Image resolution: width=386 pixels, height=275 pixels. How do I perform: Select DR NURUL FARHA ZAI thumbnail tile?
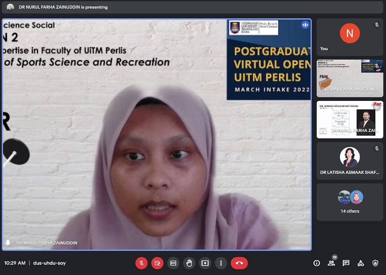click(x=350, y=119)
